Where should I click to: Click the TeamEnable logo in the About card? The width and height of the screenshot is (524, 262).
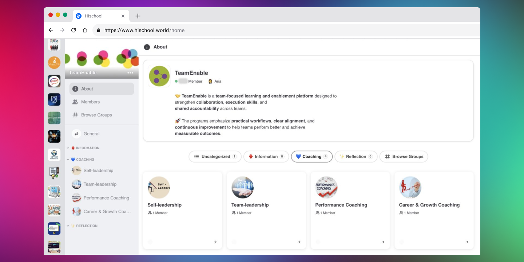click(x=159, y=76)
